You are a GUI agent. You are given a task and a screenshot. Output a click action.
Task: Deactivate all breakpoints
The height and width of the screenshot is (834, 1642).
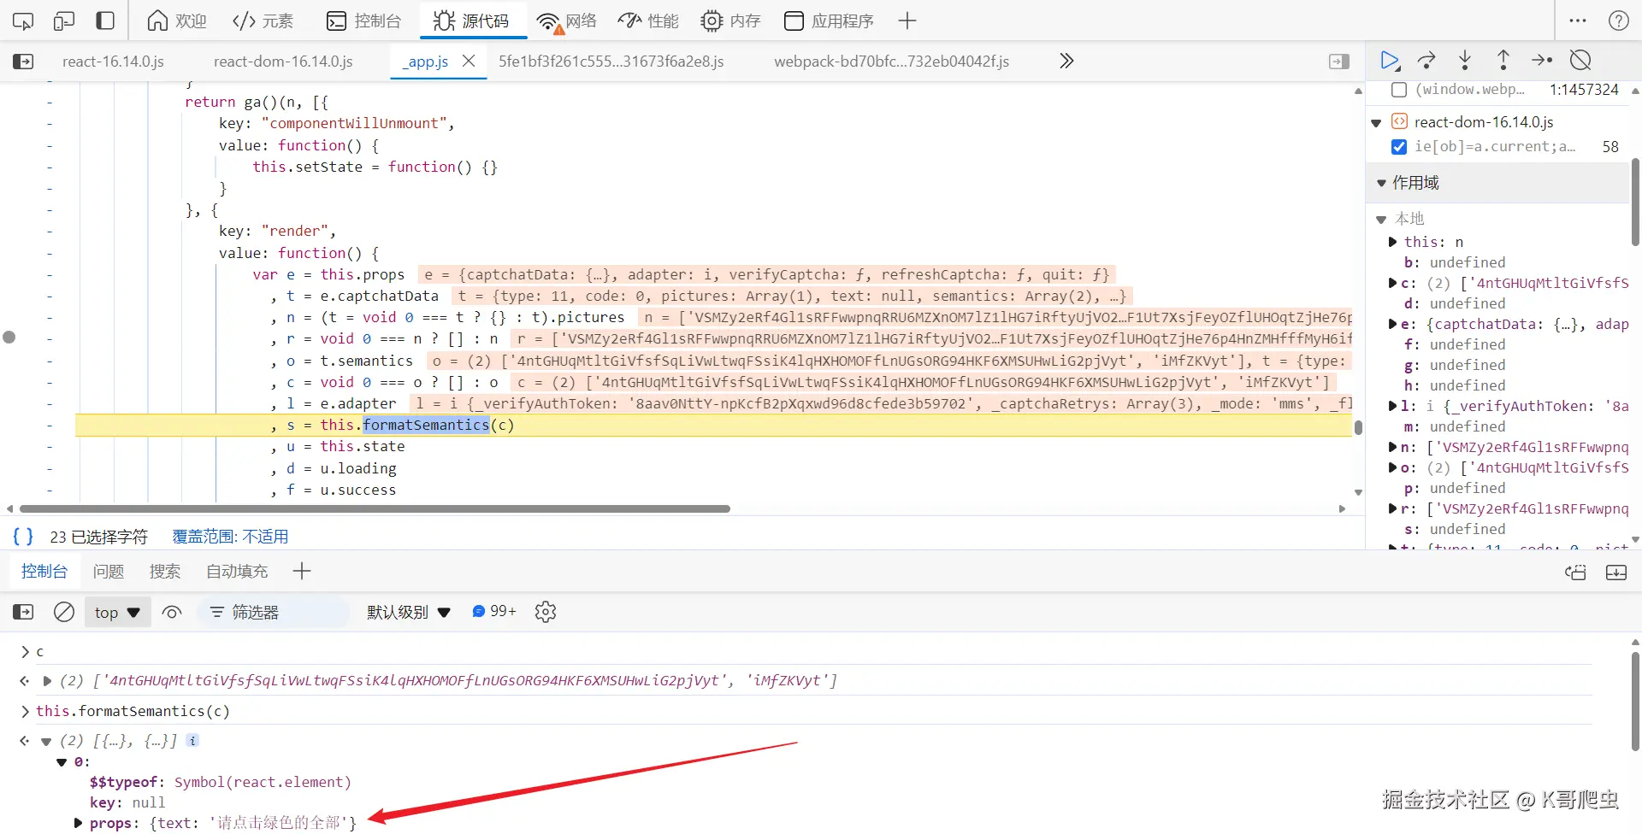[1580, 60]
